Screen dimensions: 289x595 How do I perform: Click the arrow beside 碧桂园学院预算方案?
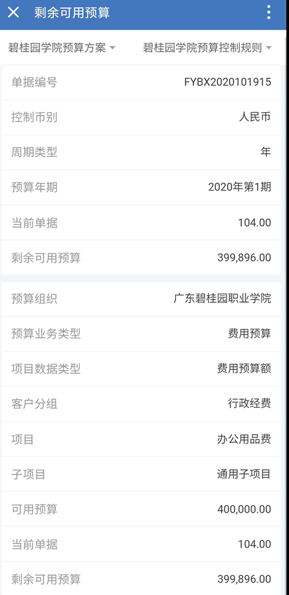tap(112, 48)
